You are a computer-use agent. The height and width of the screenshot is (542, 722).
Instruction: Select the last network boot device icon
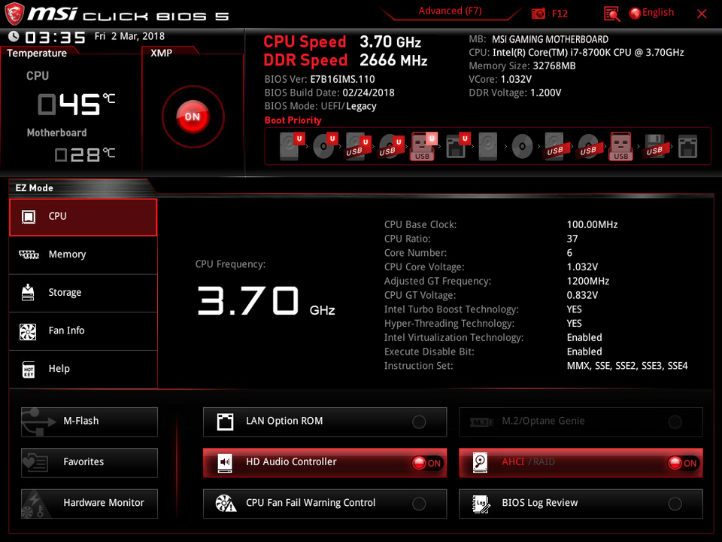pyautogui.click(x=687, y=146)
